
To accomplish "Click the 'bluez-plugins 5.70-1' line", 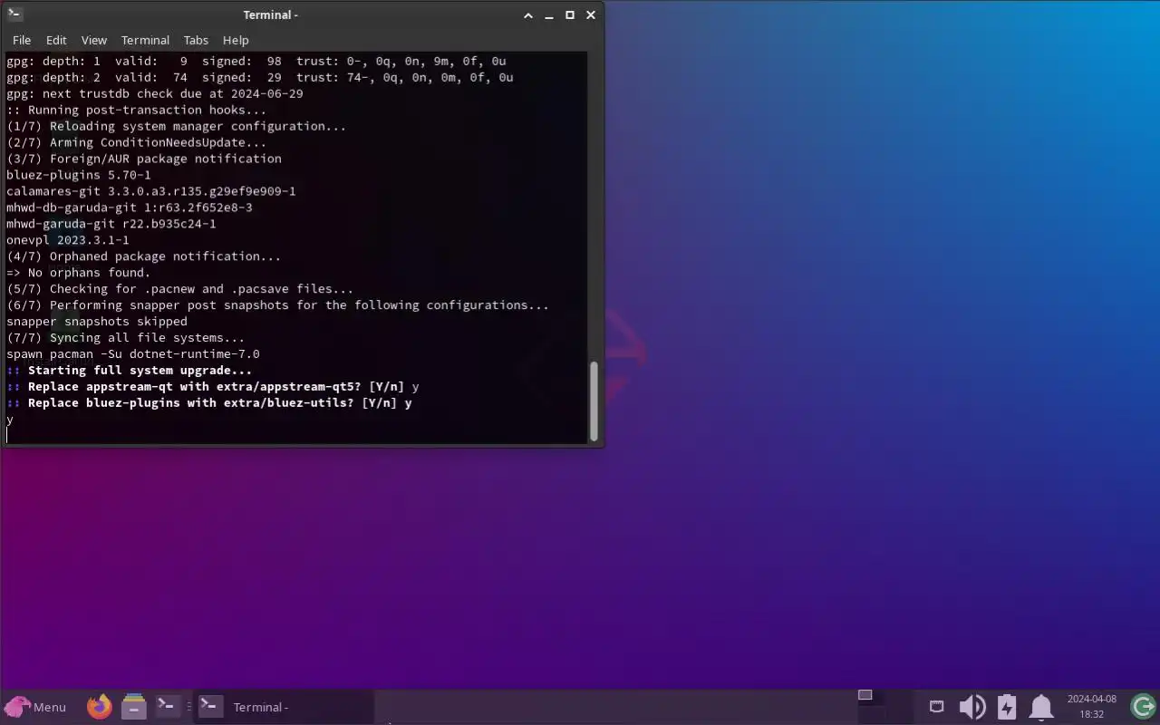I will tap(79, 175).
